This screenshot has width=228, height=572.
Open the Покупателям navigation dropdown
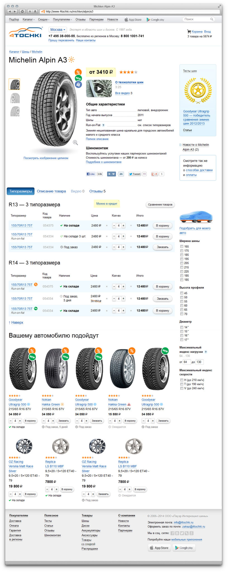pos(62,20)
